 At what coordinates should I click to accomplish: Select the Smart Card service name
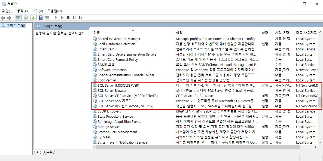(106, 49)
